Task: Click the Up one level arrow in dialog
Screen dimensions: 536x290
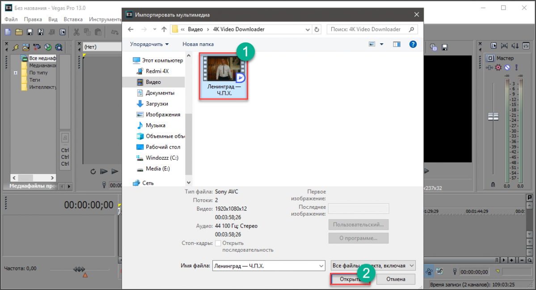Action: [164, 29]
